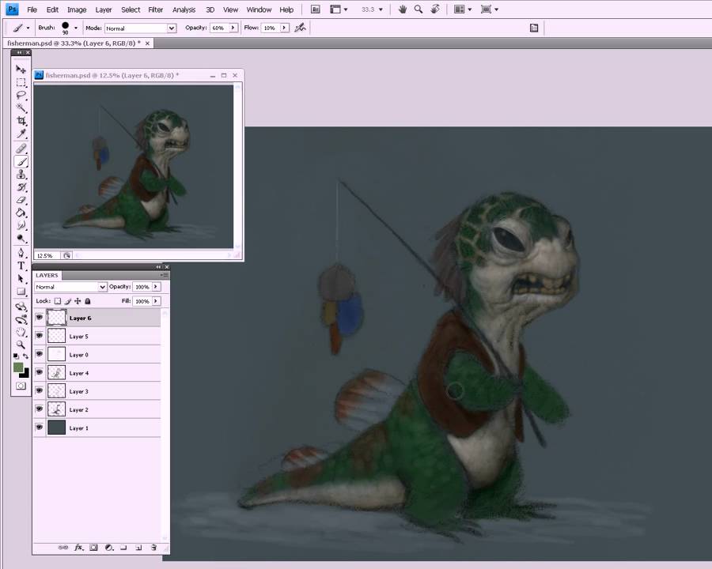Select the Clone Stamp tool
This screenshot has width=712, height=569.
tap(21, 174)
